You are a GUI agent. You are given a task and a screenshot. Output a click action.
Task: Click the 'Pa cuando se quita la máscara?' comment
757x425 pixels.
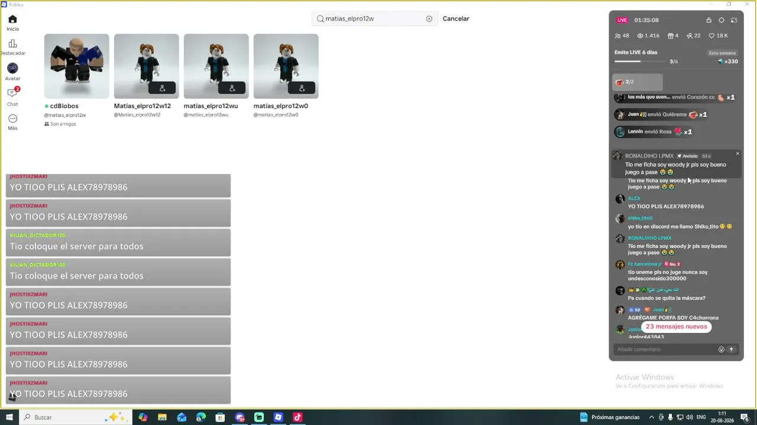tap(667, 298)
